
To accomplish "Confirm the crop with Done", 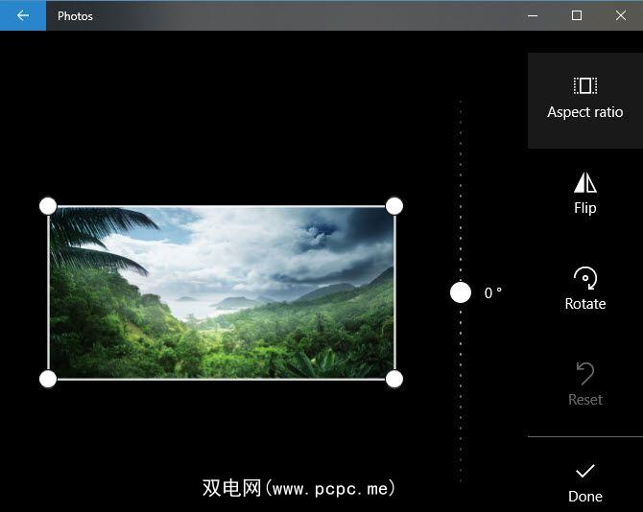I will coord(585,483).
